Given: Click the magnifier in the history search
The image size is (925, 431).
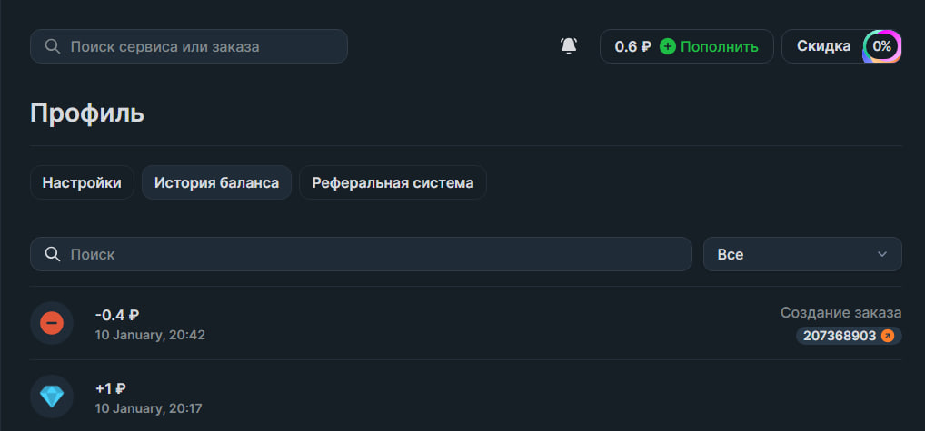Looking at the screenshot, I should 53,254.
